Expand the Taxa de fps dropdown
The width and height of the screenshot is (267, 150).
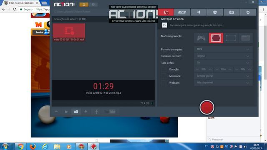(x=223, y=62)
